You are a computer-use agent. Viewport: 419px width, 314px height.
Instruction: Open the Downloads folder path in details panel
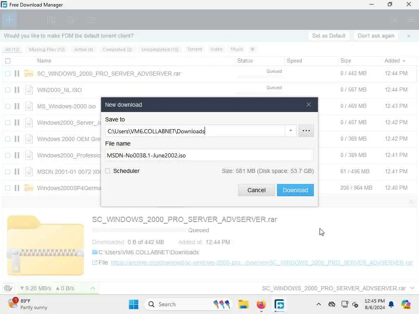pos(149,252)
